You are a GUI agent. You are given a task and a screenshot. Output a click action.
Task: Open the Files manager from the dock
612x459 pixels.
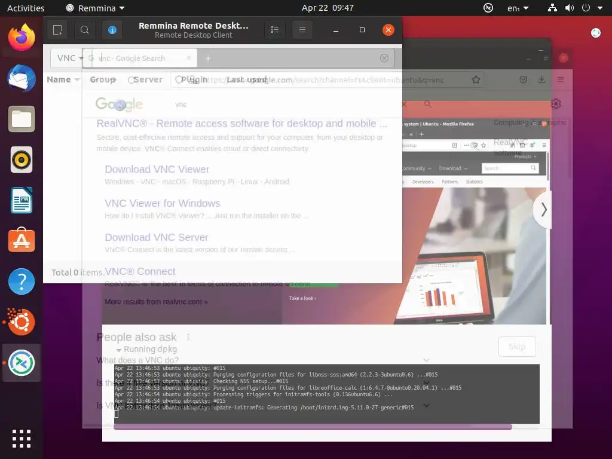point(22,119)
